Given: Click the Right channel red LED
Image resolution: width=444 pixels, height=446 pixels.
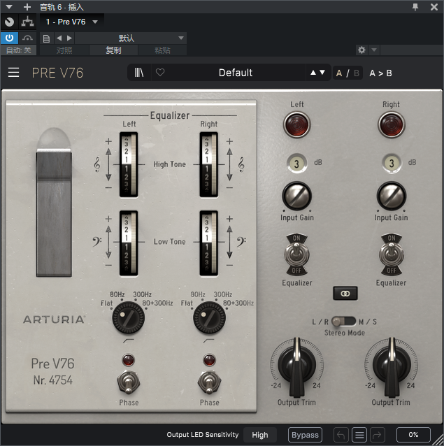Looking at the screenshot, I should [392, 124].
